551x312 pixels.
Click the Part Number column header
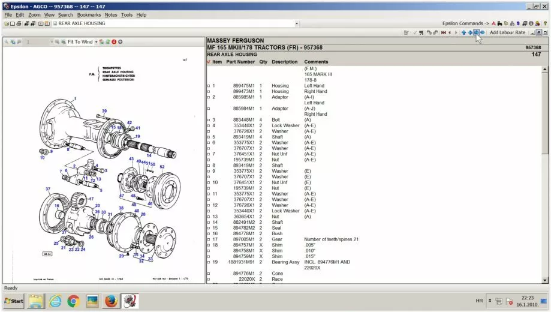[240, 62]
